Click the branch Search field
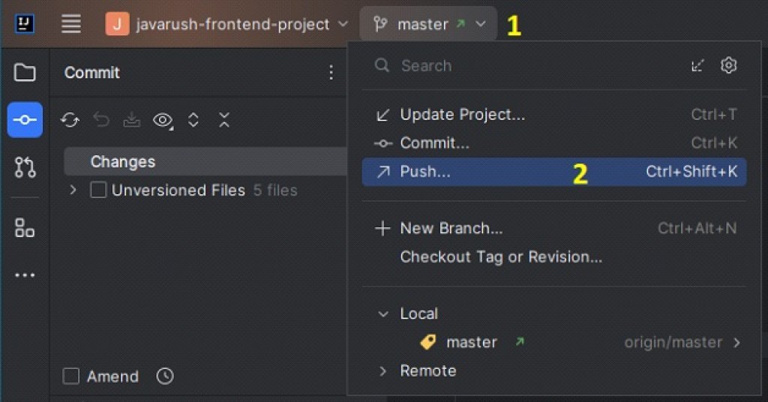This screenshot has height=402, width=768. click(525, 66)
